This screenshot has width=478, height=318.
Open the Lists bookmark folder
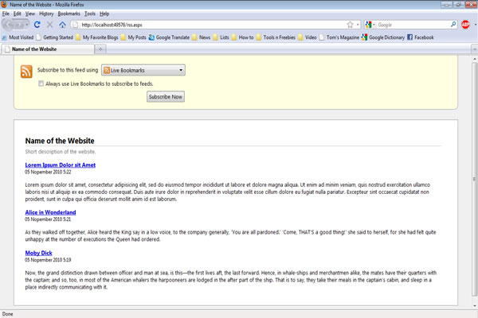click(221, 37)
